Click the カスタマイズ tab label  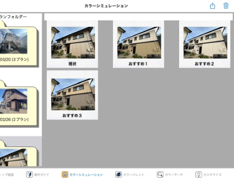coord(213,175)
